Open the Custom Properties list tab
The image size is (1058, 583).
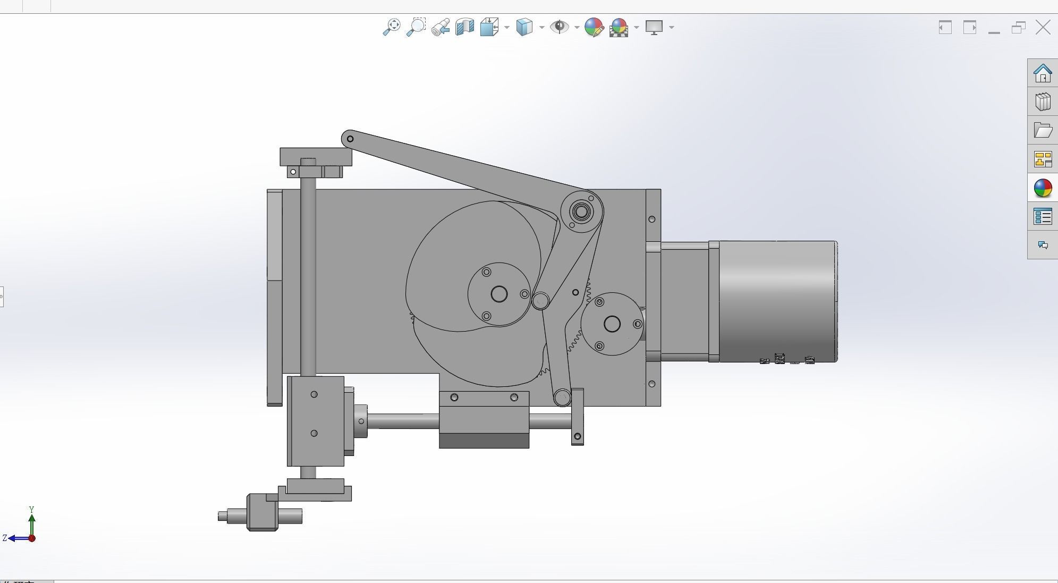pos(1043,216)
